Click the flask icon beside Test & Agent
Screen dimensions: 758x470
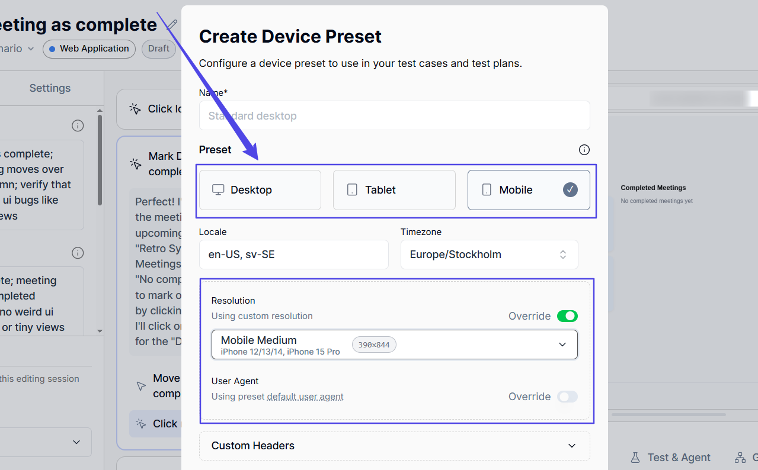coord(635,458)
